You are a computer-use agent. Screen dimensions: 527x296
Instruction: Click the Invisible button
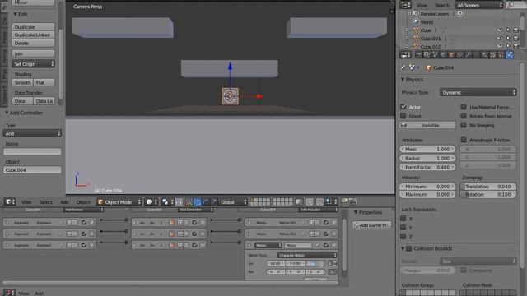427,125
